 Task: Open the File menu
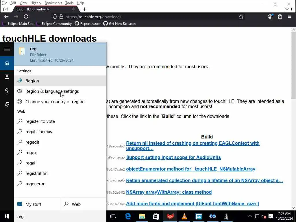(x=4, y=3)
